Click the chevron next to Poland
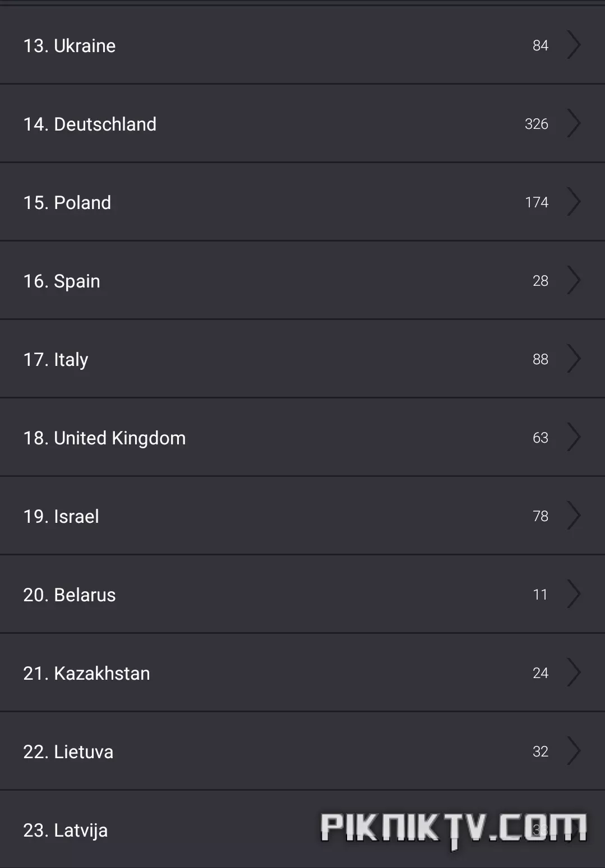605x868 pixels. click(574, 202)
